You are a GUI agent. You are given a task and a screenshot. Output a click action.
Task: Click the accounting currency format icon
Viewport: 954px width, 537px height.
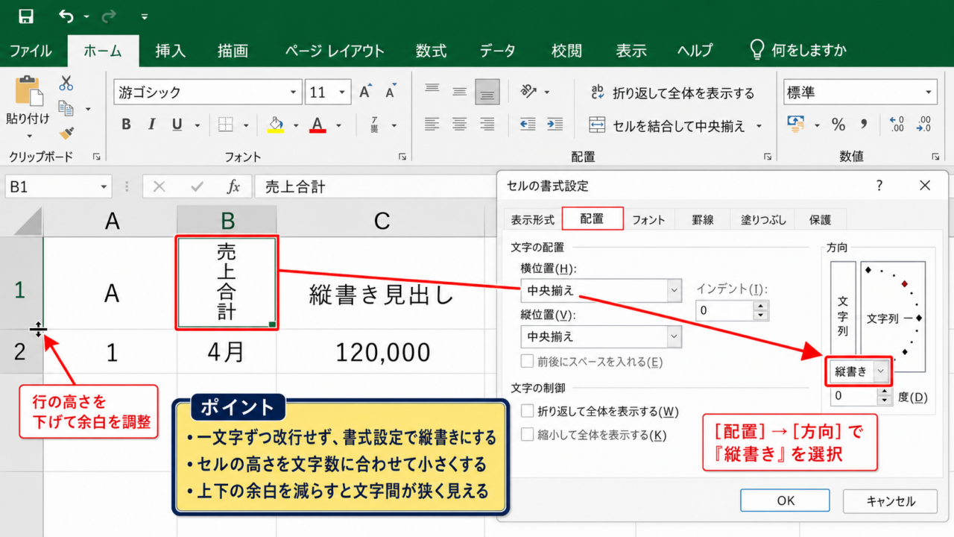[796, 125]
